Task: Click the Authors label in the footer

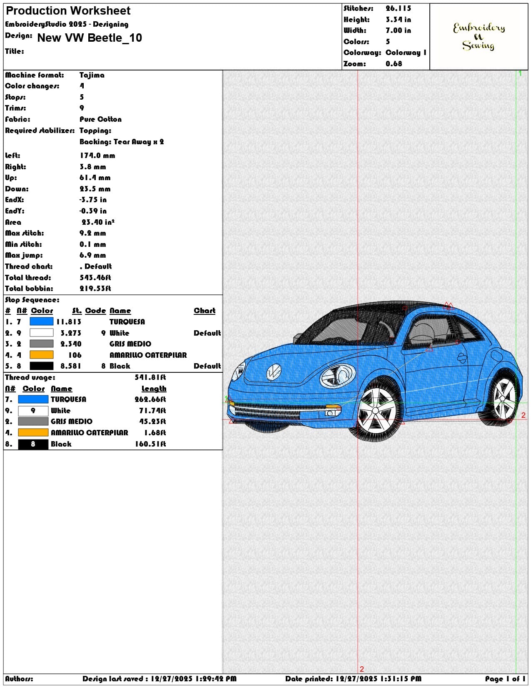Action: click(19, 679)
